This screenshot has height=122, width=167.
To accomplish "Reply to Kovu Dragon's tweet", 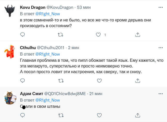I will coord(22,34).
